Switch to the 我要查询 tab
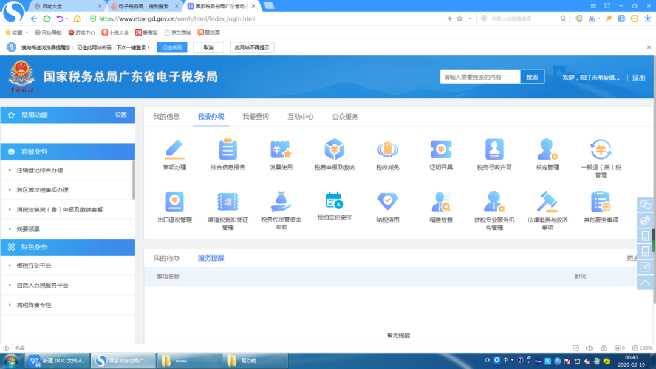656x369 pixels. pyautogui.click(x=256, y=117)
